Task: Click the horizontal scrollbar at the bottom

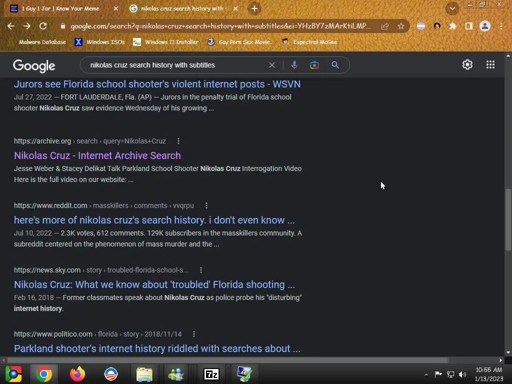Action: (227, 360)
